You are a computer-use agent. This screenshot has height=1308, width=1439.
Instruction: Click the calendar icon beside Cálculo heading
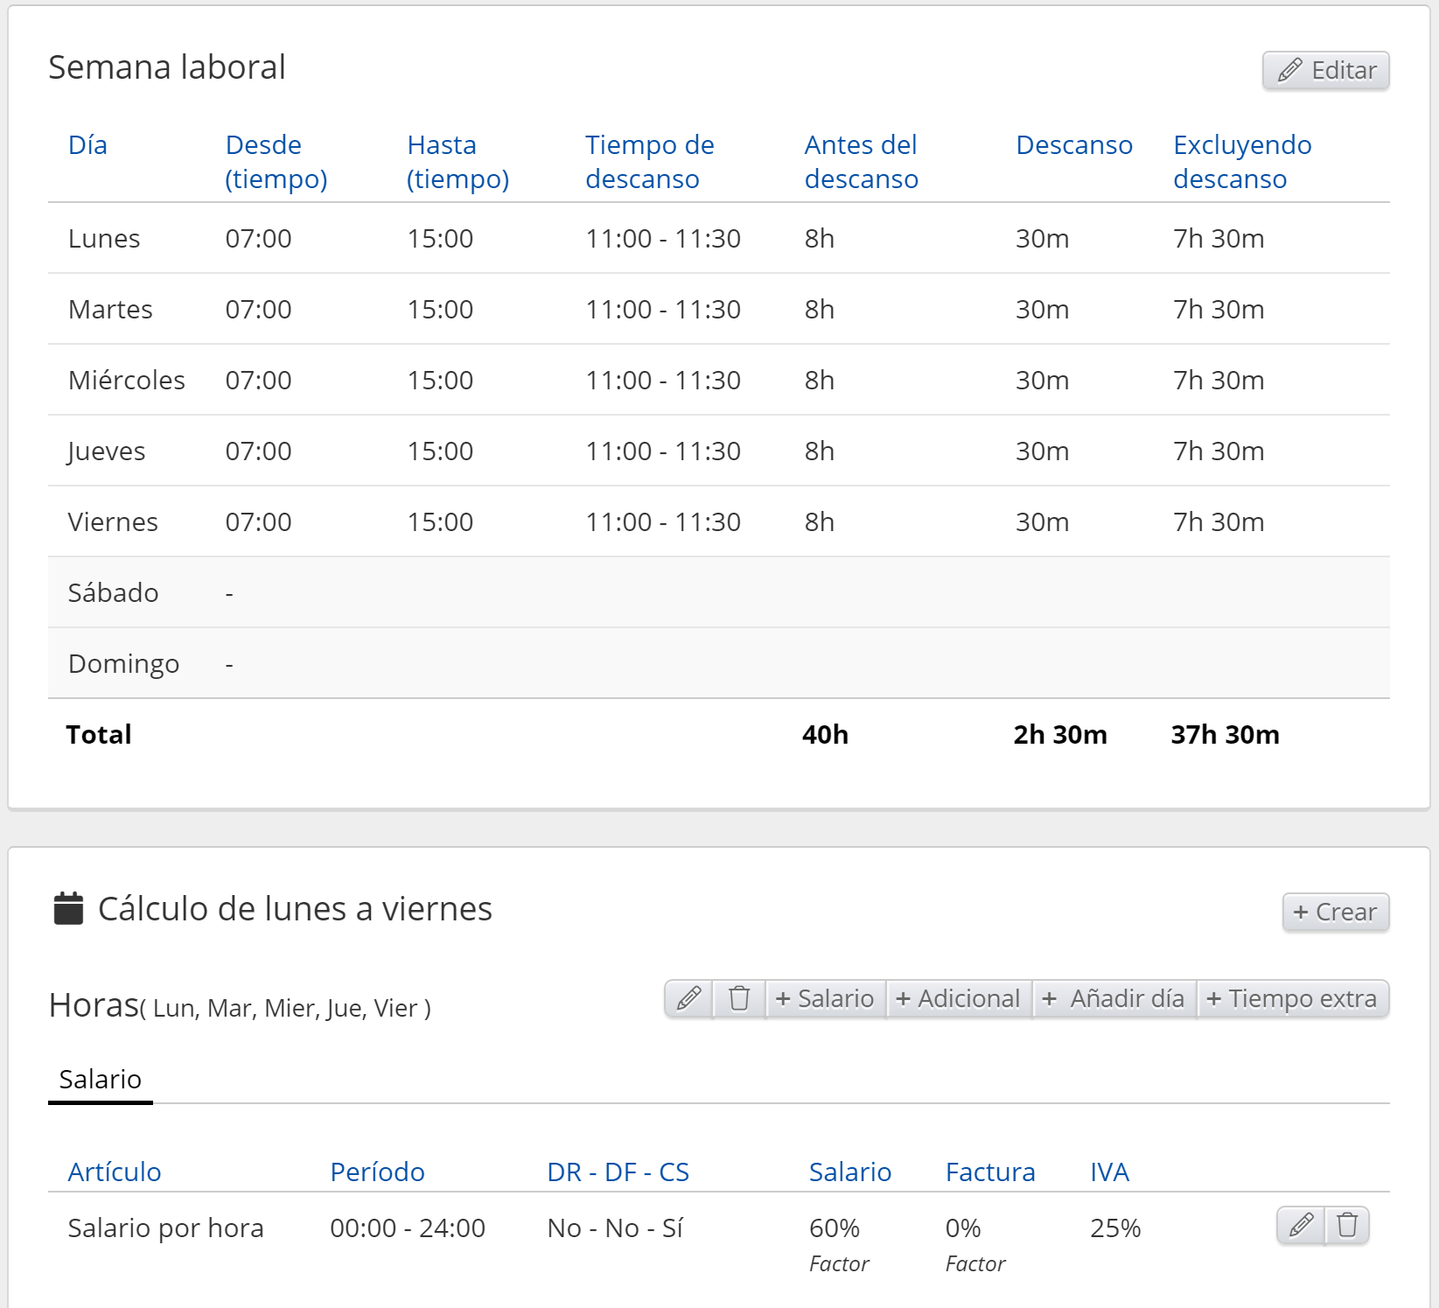(68, 908)
